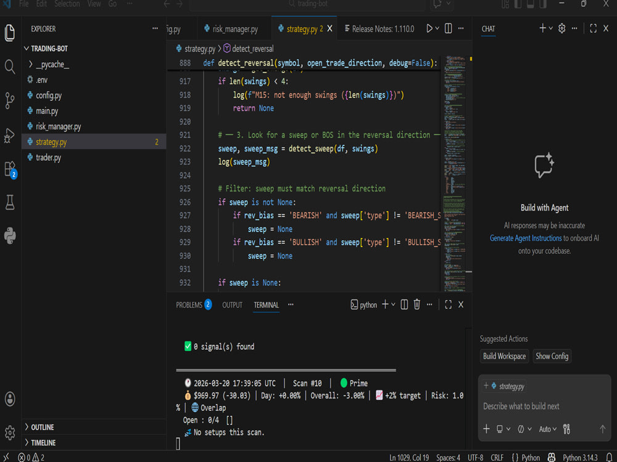Open the Edit menu
Image resolution: width=617 pixels, height=462 pixels.
click(41, 4)
